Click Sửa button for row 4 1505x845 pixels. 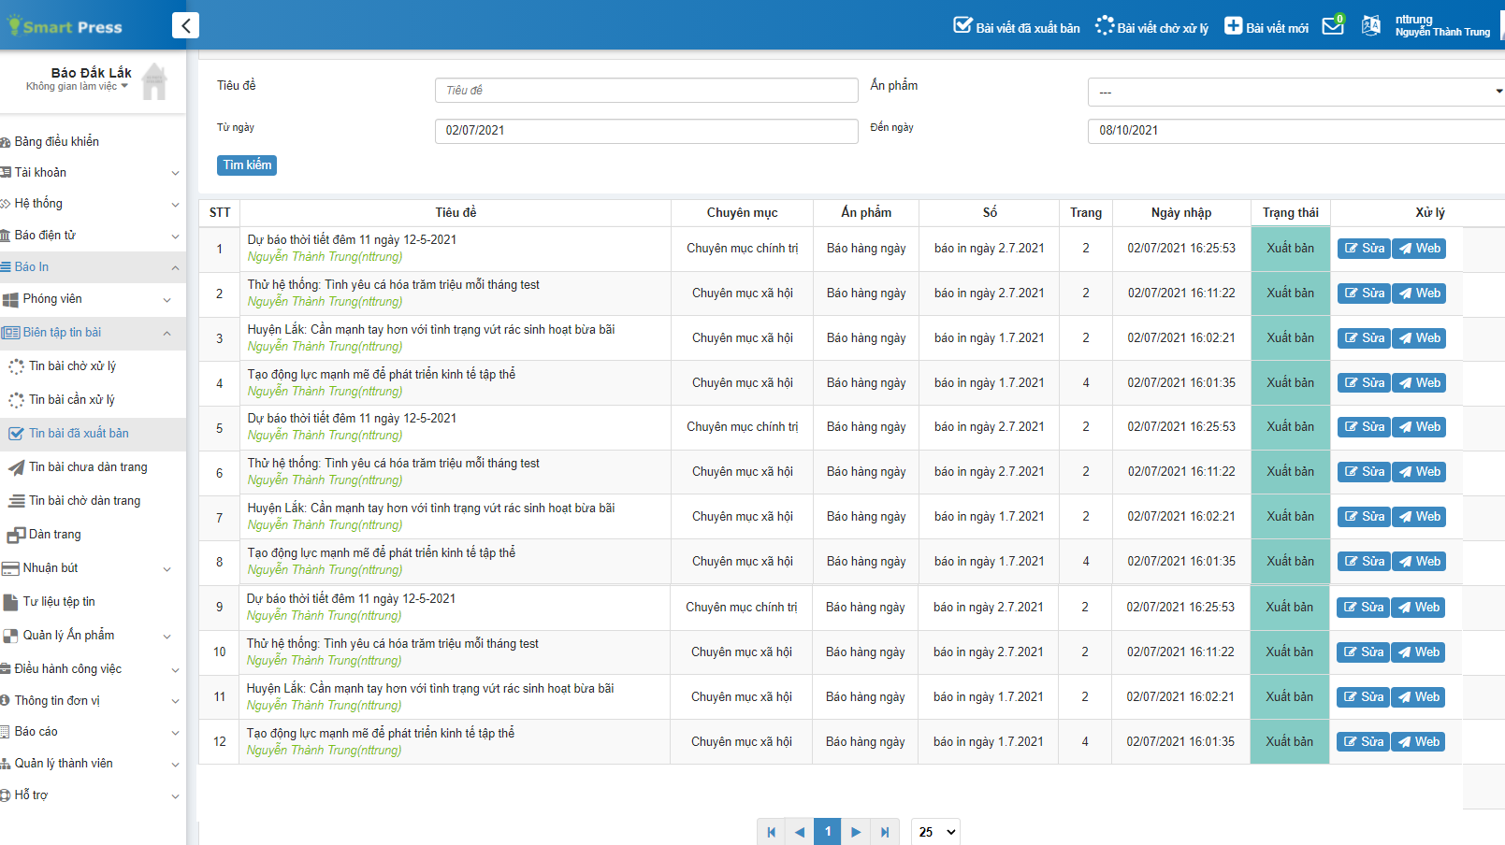click(x=1364, y=383)
